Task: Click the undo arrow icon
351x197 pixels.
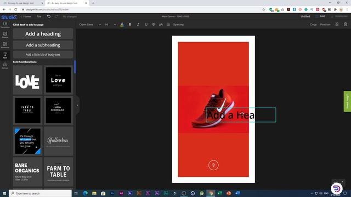Action: [x=49, y=16]
